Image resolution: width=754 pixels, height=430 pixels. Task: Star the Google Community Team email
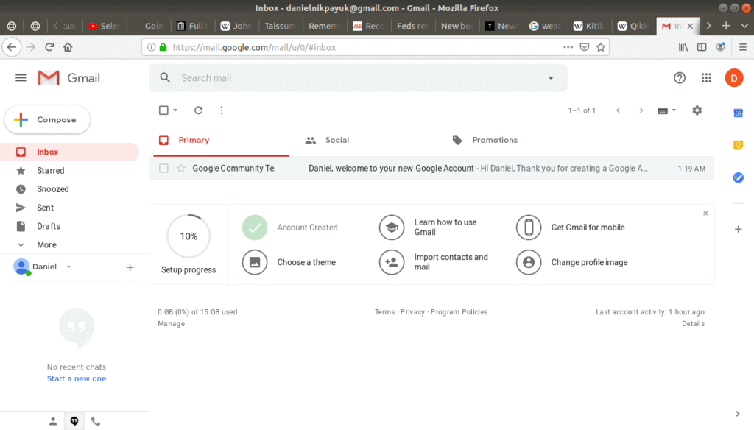click(181, 169)
